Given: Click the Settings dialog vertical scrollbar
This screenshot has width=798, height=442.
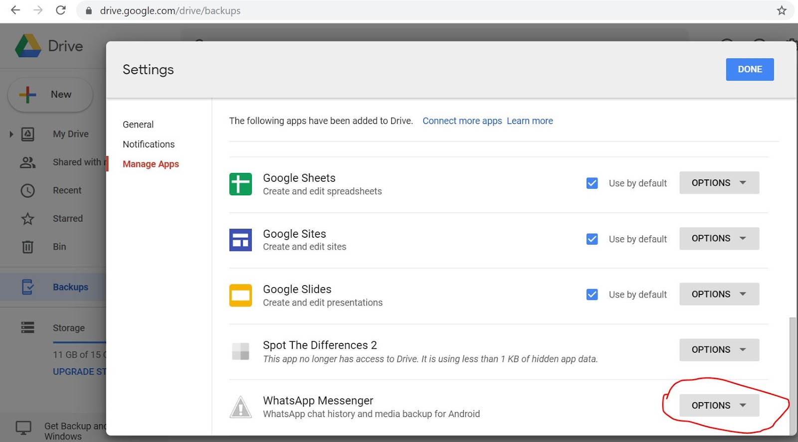Looking at the screenshot, I should coord(793,376).
